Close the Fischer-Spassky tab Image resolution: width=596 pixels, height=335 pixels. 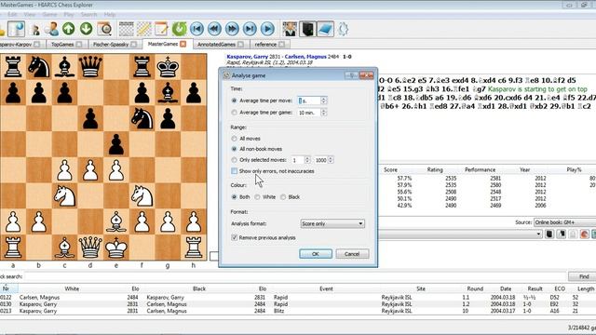[x=134, y=45]
